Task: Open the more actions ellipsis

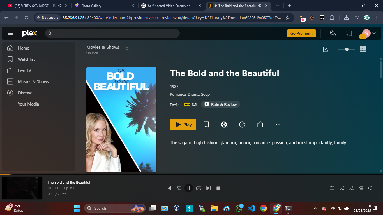Action: click(278, 125)
